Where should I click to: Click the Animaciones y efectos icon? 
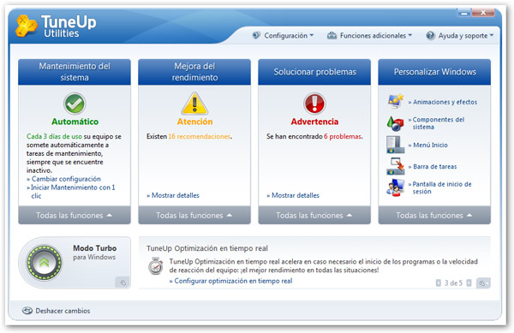pyautogui.click(x=395, y=101)
